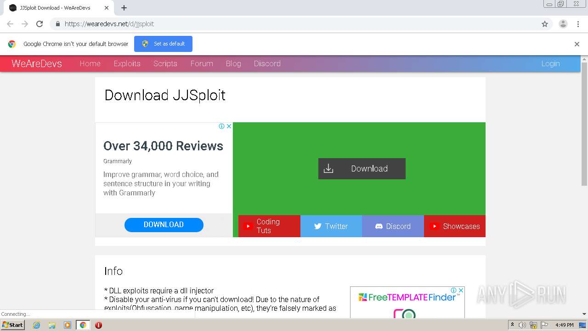Go back with the browser back arrow

pos(10,24)
